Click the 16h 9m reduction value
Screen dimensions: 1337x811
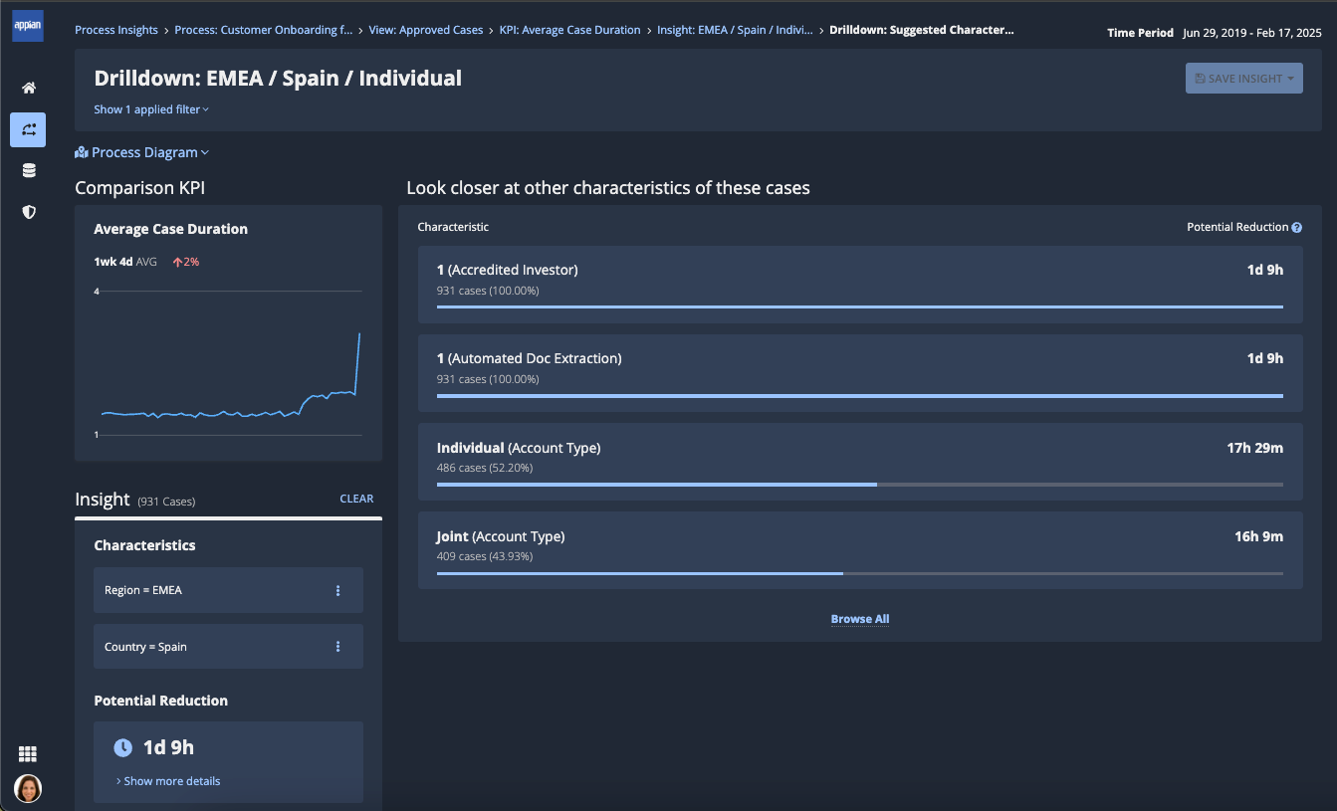coord(1258,536)
